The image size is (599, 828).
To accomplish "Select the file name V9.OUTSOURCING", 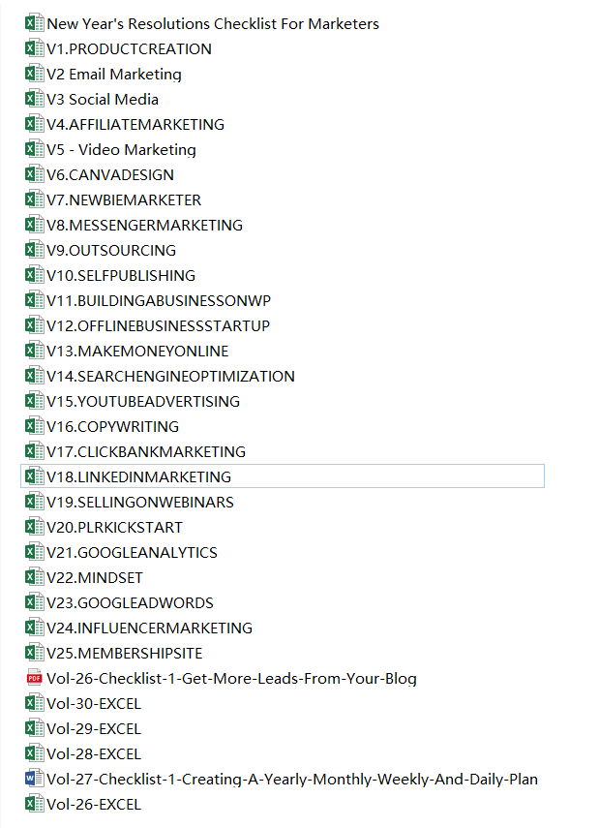I will [111, 250].
